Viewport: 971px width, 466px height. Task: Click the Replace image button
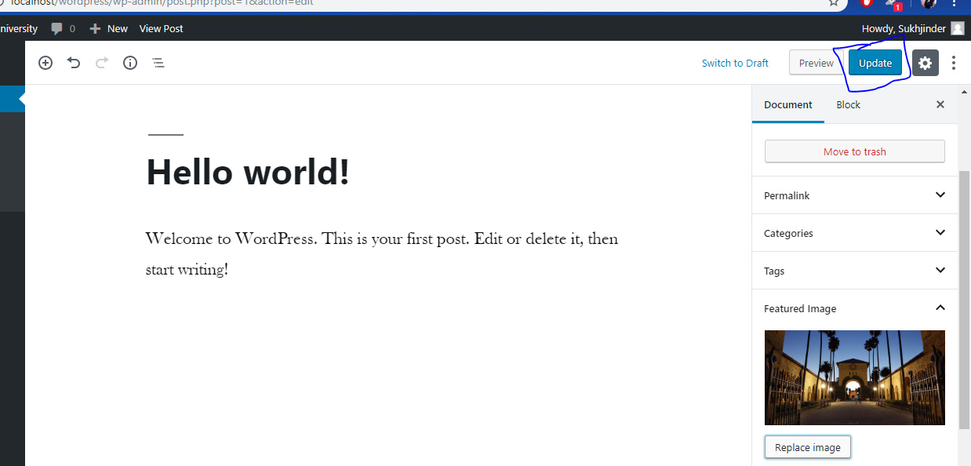(808, 447)
